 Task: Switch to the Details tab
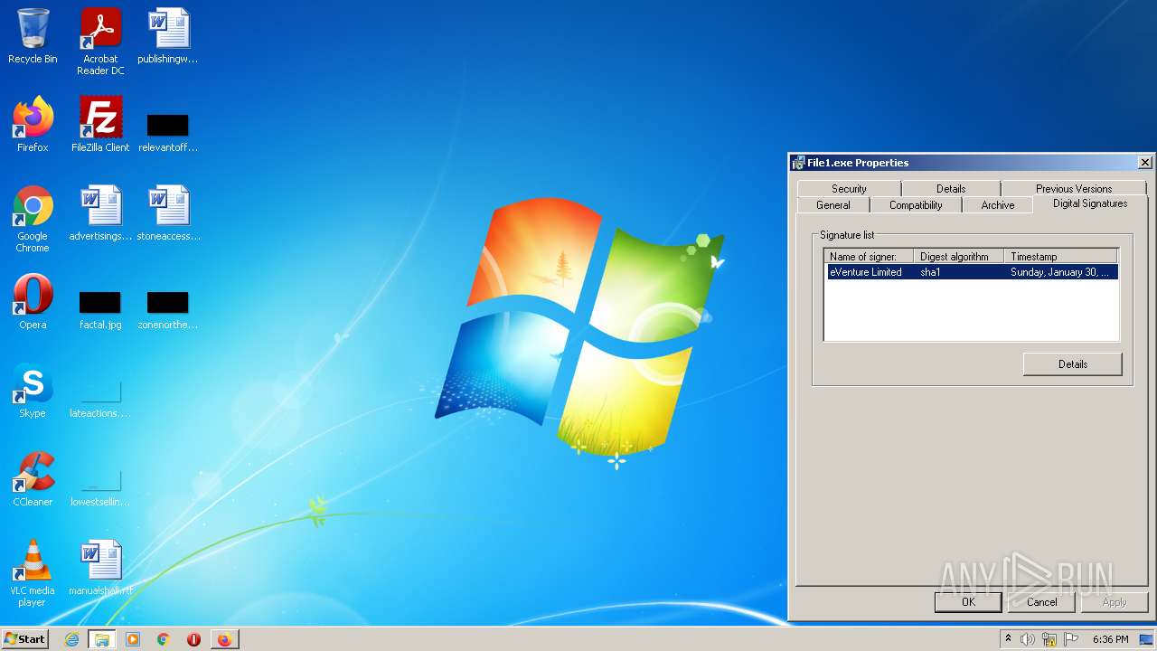pyautogui.click(x=951, y=188)
